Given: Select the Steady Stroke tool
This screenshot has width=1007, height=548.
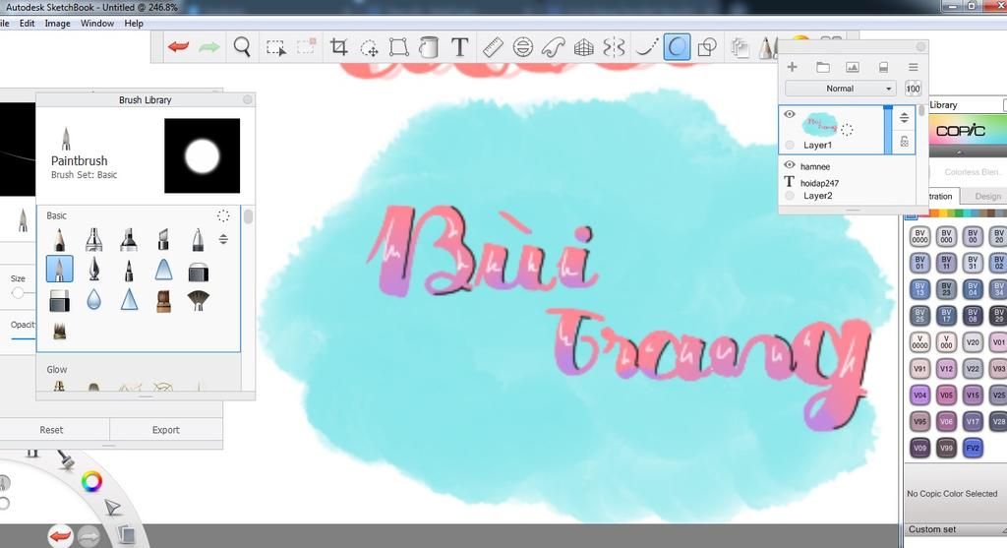Looking at the screenshot, I should [x=646, y=47].
